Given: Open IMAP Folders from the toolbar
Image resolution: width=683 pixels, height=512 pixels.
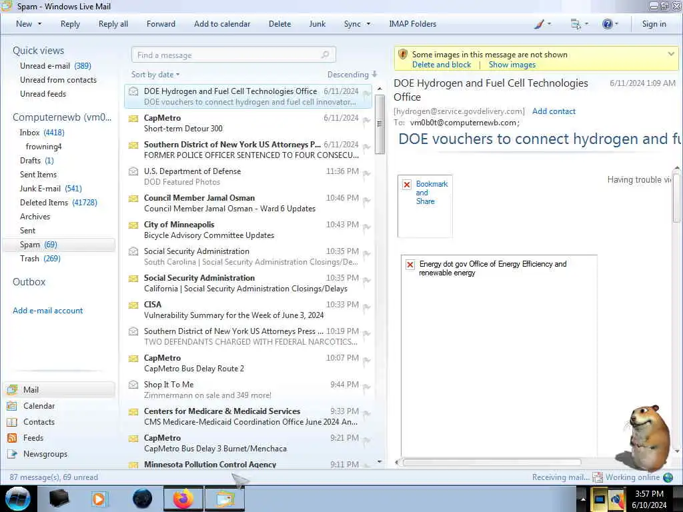Looking at the screenshot, I should (x=412, y=24).
